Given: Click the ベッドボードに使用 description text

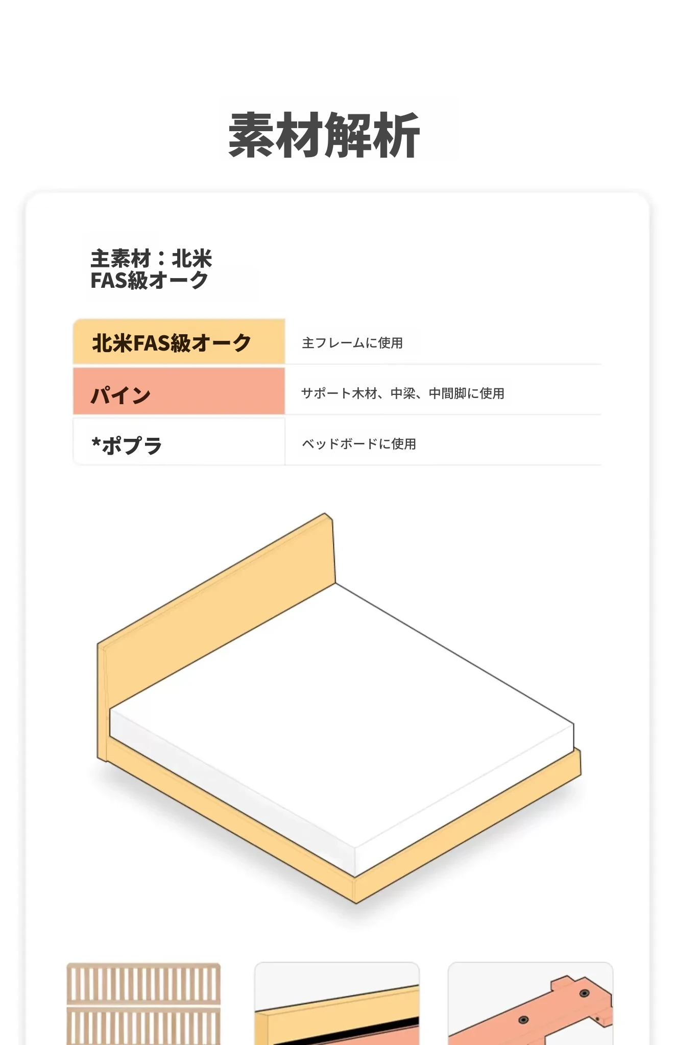Looking at the screenshot, I should (x=358, y=444).
